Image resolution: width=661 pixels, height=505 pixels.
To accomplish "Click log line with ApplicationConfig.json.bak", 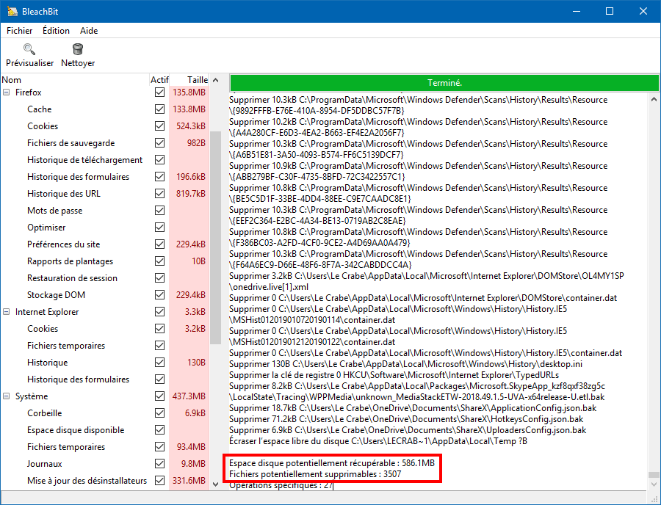I will pyautogui.click(x=413, y=408).
